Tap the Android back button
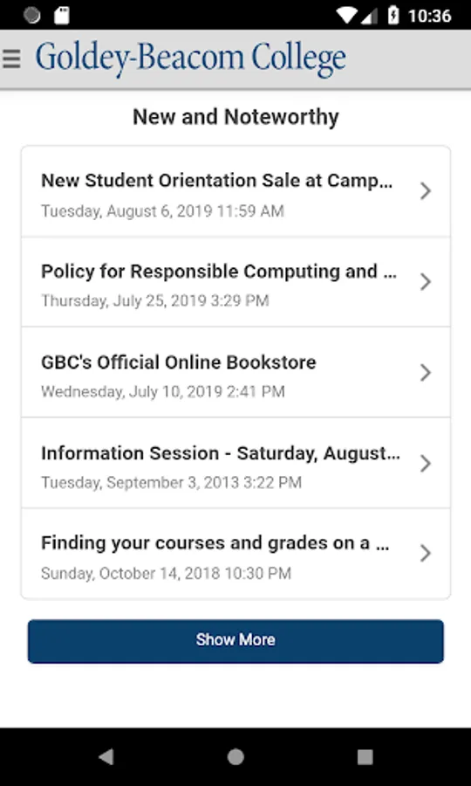 coord(106,756)
